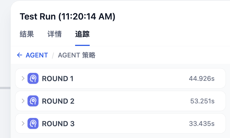Click the 53.251s duration of ROUND 2
This screenshot has width=230, height=138.
tap(202, 101)
